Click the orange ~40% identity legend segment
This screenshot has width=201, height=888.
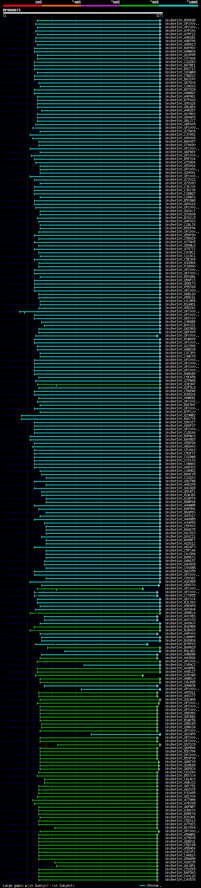pos(62,6)
